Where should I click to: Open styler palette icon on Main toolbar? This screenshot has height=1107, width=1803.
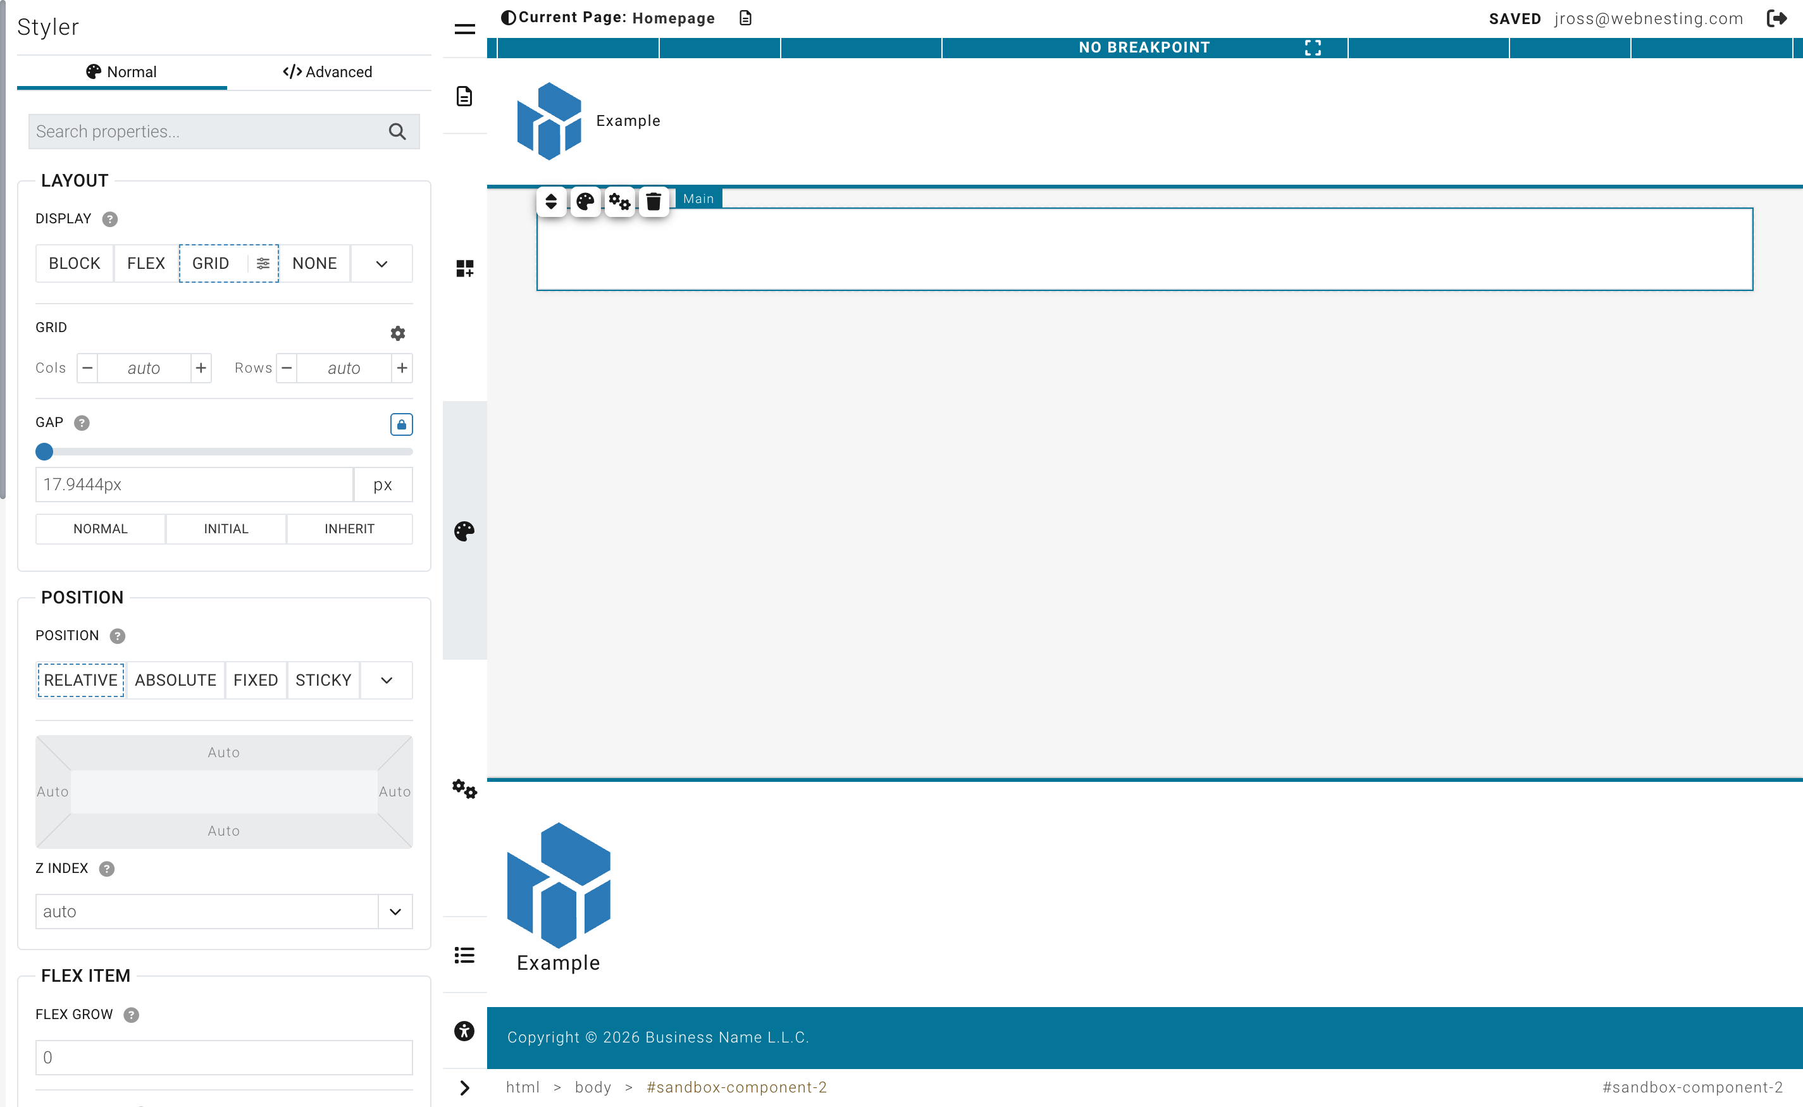pyautogui.click(x=585, y=201)
